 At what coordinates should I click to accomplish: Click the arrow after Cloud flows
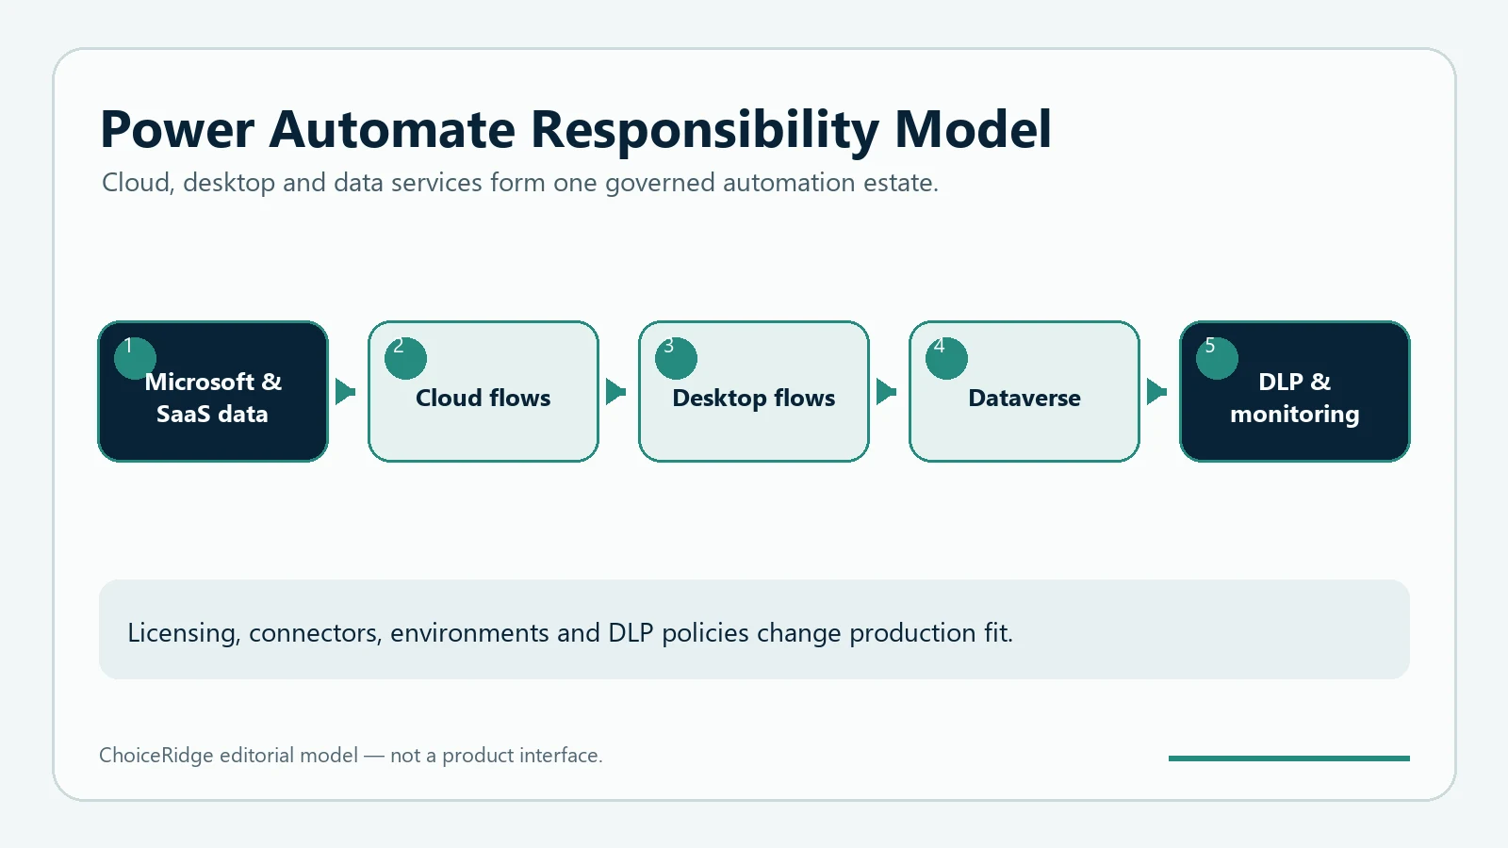tap(615, 391)
